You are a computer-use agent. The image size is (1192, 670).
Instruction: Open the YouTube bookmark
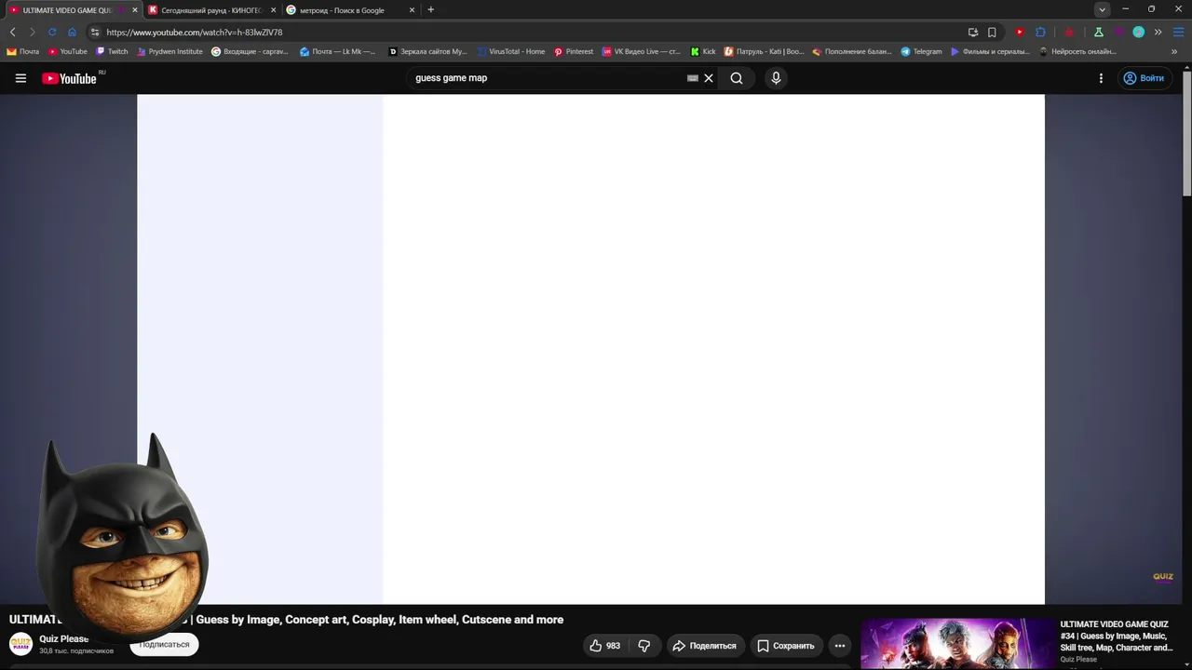67,52
